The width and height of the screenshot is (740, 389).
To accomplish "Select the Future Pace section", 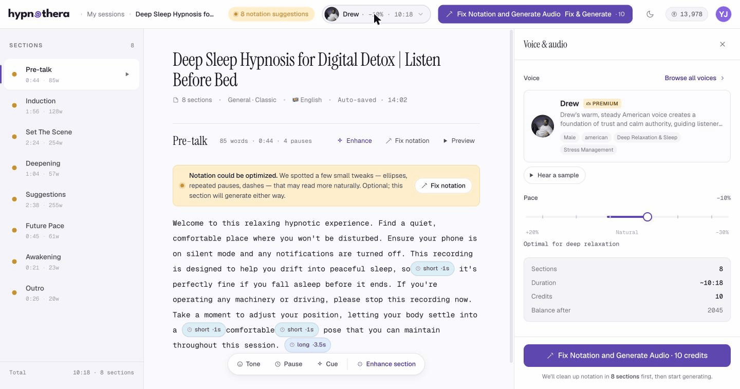I will pyautogui.click(x=71, y=231).
